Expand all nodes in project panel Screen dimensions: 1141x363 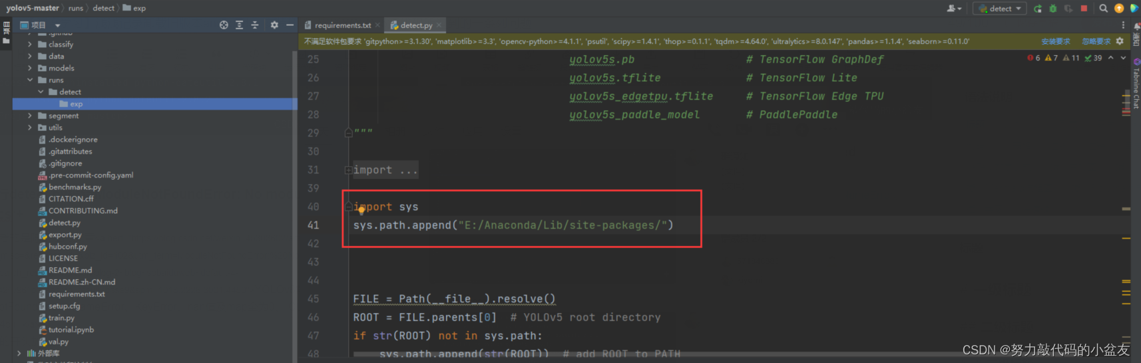pyautogui.click(x=240, y=25)
